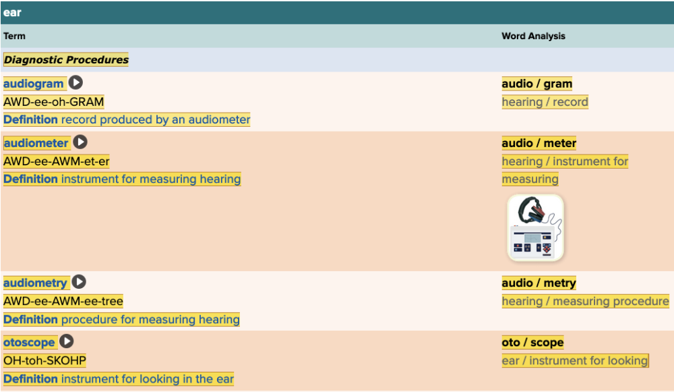The image size is (674, 392).
Task: Open the otoscope term link
Action: click(29, 342)
